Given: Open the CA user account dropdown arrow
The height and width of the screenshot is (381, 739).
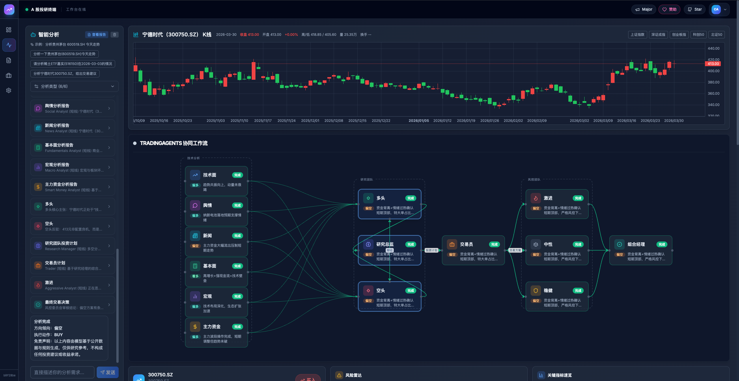Looking at the screenshot, I should (x=725, y=10).
